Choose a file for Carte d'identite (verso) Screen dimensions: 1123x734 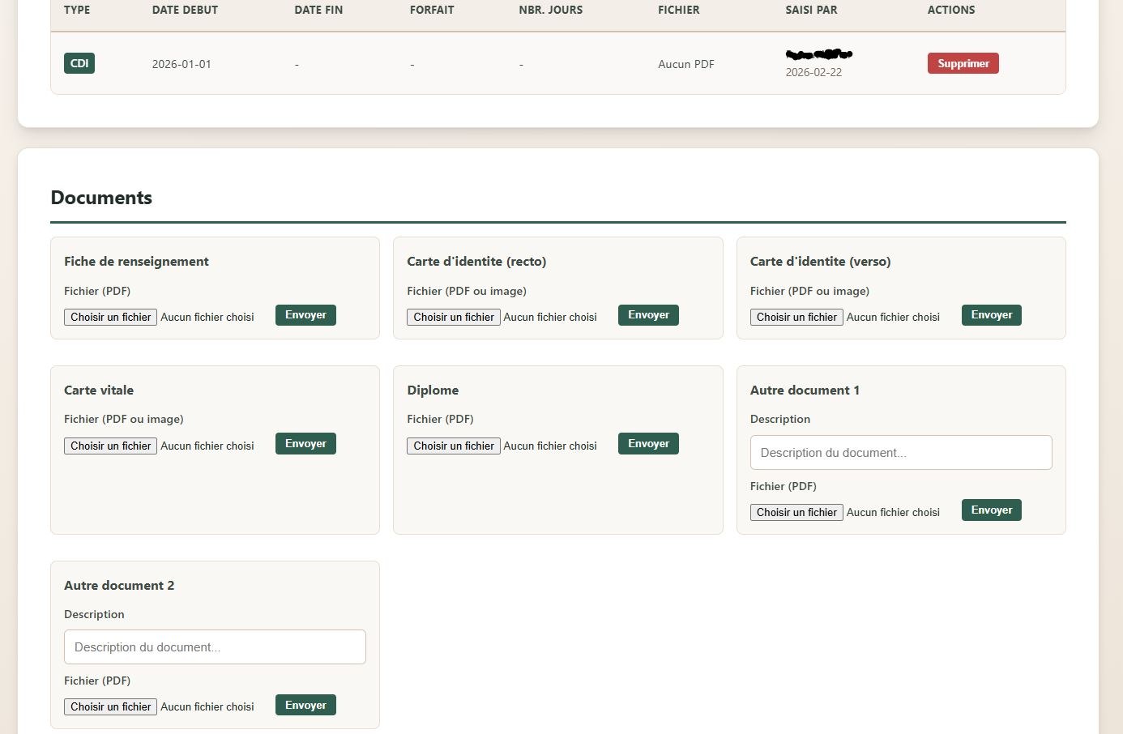point(796,317)
